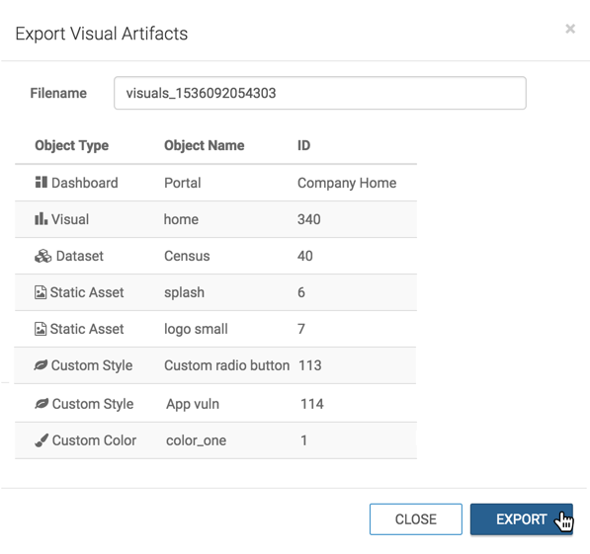
Task: Click into the Filename input field
Action: [x=320, y=93]
